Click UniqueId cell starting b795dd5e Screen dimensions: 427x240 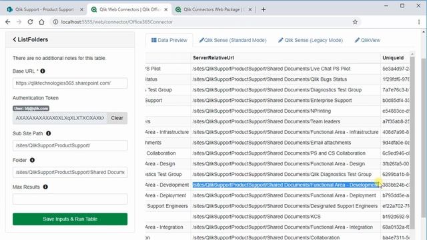pyautogui.click(x=396, y=195)
